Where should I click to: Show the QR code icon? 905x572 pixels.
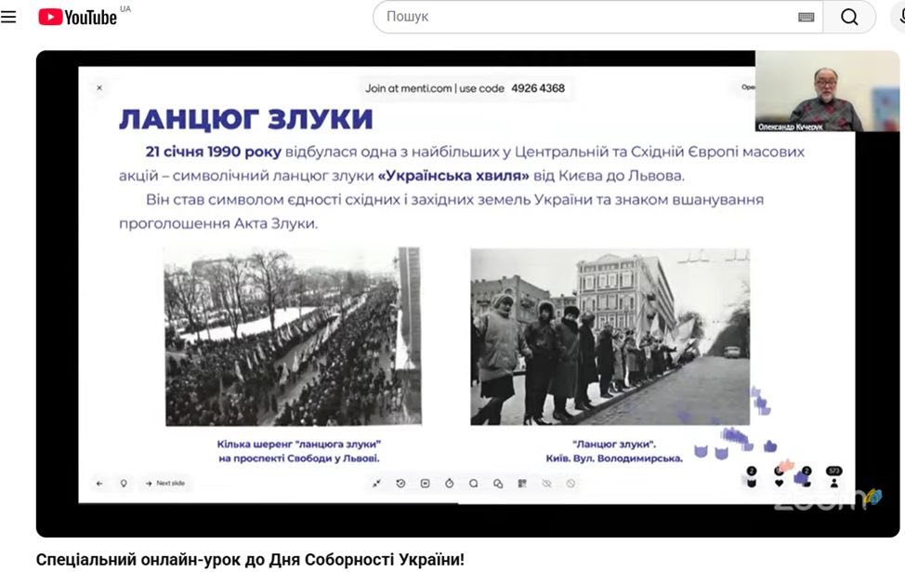click(522, 483)
